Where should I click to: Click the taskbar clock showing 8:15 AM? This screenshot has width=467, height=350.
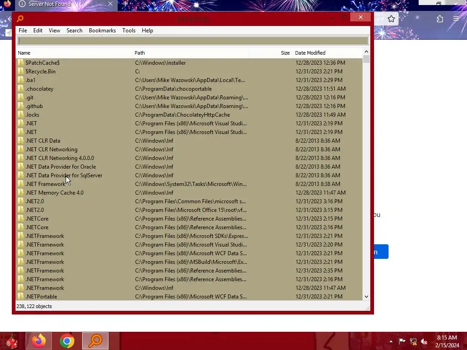447,341
